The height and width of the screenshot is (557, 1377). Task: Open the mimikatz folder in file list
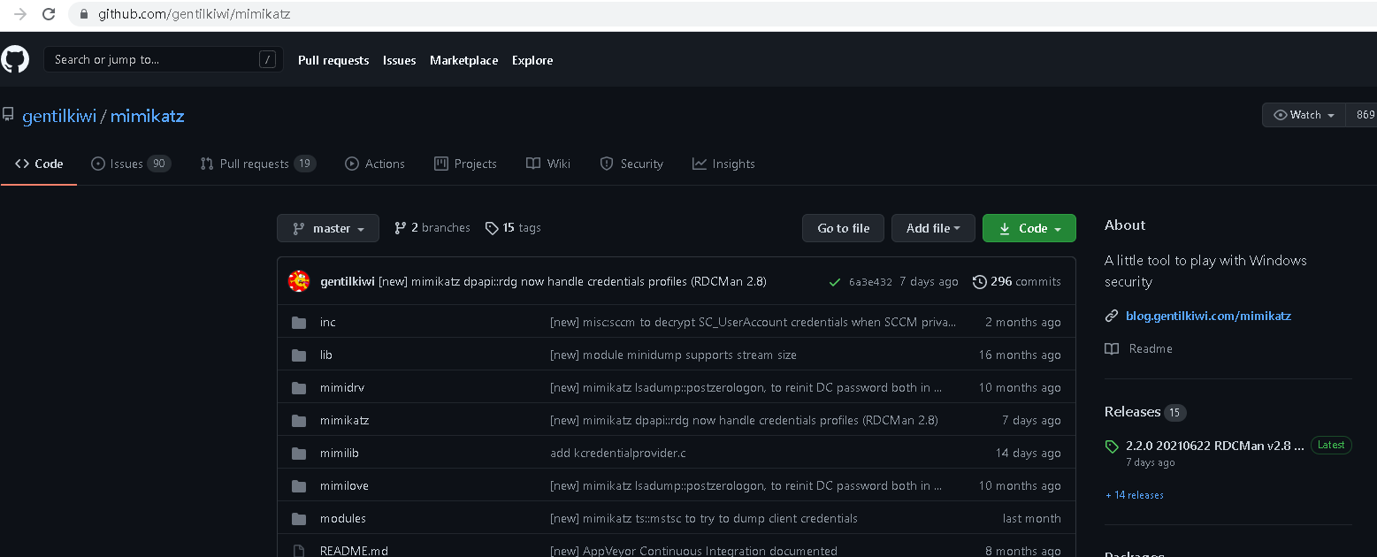tap(344, 420)
